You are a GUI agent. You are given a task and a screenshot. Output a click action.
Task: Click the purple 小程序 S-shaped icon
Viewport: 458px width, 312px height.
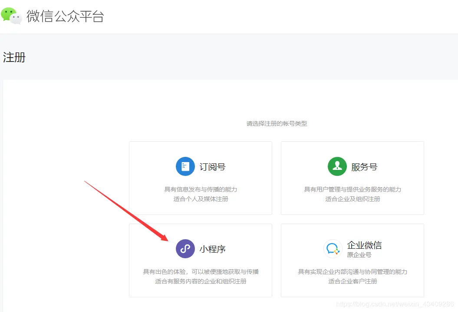(185, 249)
